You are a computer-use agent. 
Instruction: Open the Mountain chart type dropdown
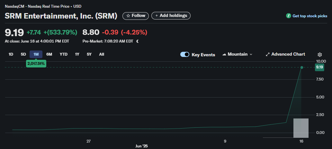[238, 54]
